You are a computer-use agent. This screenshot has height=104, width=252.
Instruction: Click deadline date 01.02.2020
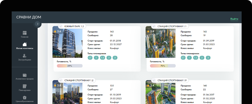tap(209, 98)
